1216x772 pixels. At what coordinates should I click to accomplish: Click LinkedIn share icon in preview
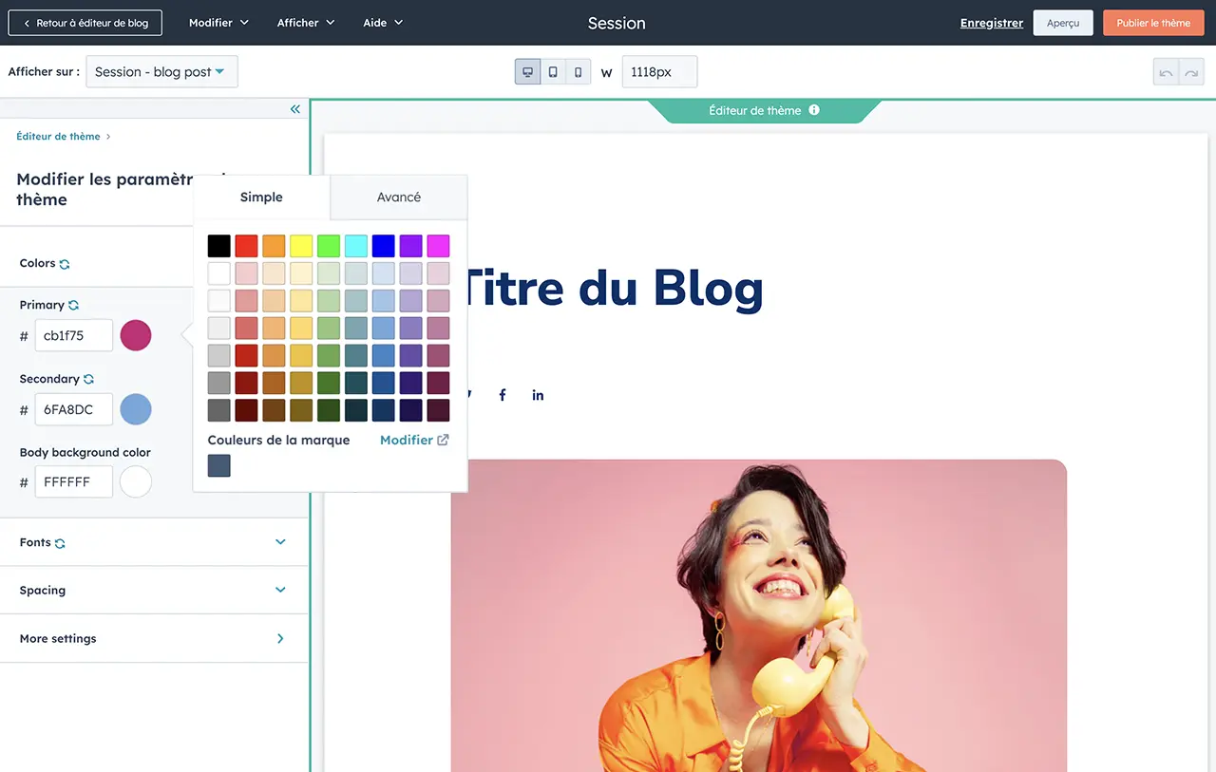coord(538,395)
